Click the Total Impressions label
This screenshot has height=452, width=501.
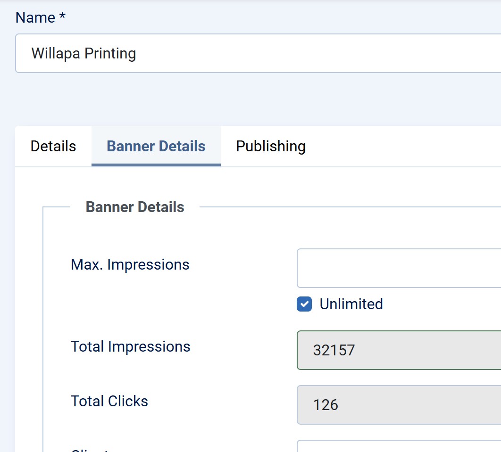131,347
